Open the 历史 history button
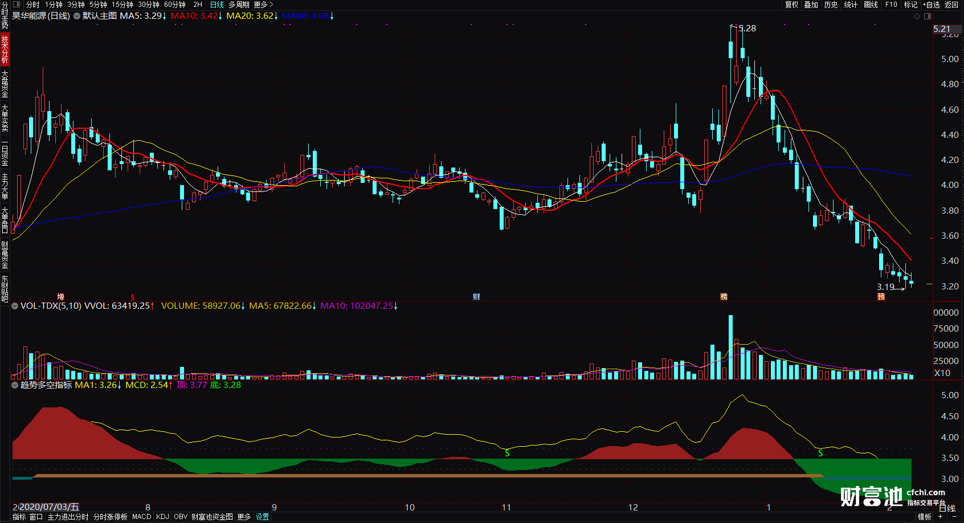Image resolution: width=964 pixels, height=523 pixels. click(x=831, y=5)
